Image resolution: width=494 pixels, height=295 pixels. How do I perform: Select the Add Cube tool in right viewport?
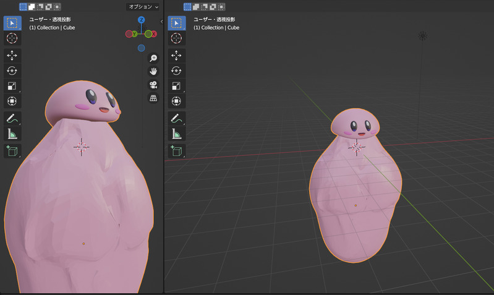pyautogui.click(x=176, y=151)
